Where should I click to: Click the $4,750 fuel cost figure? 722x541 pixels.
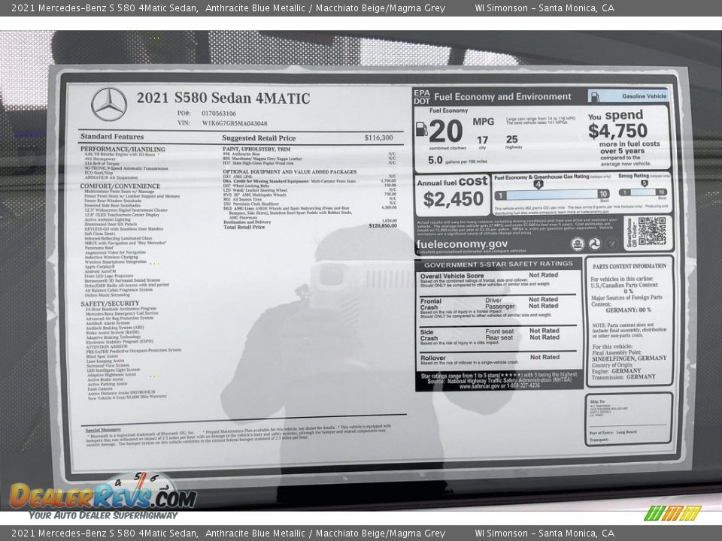click(x=617, y=131)
